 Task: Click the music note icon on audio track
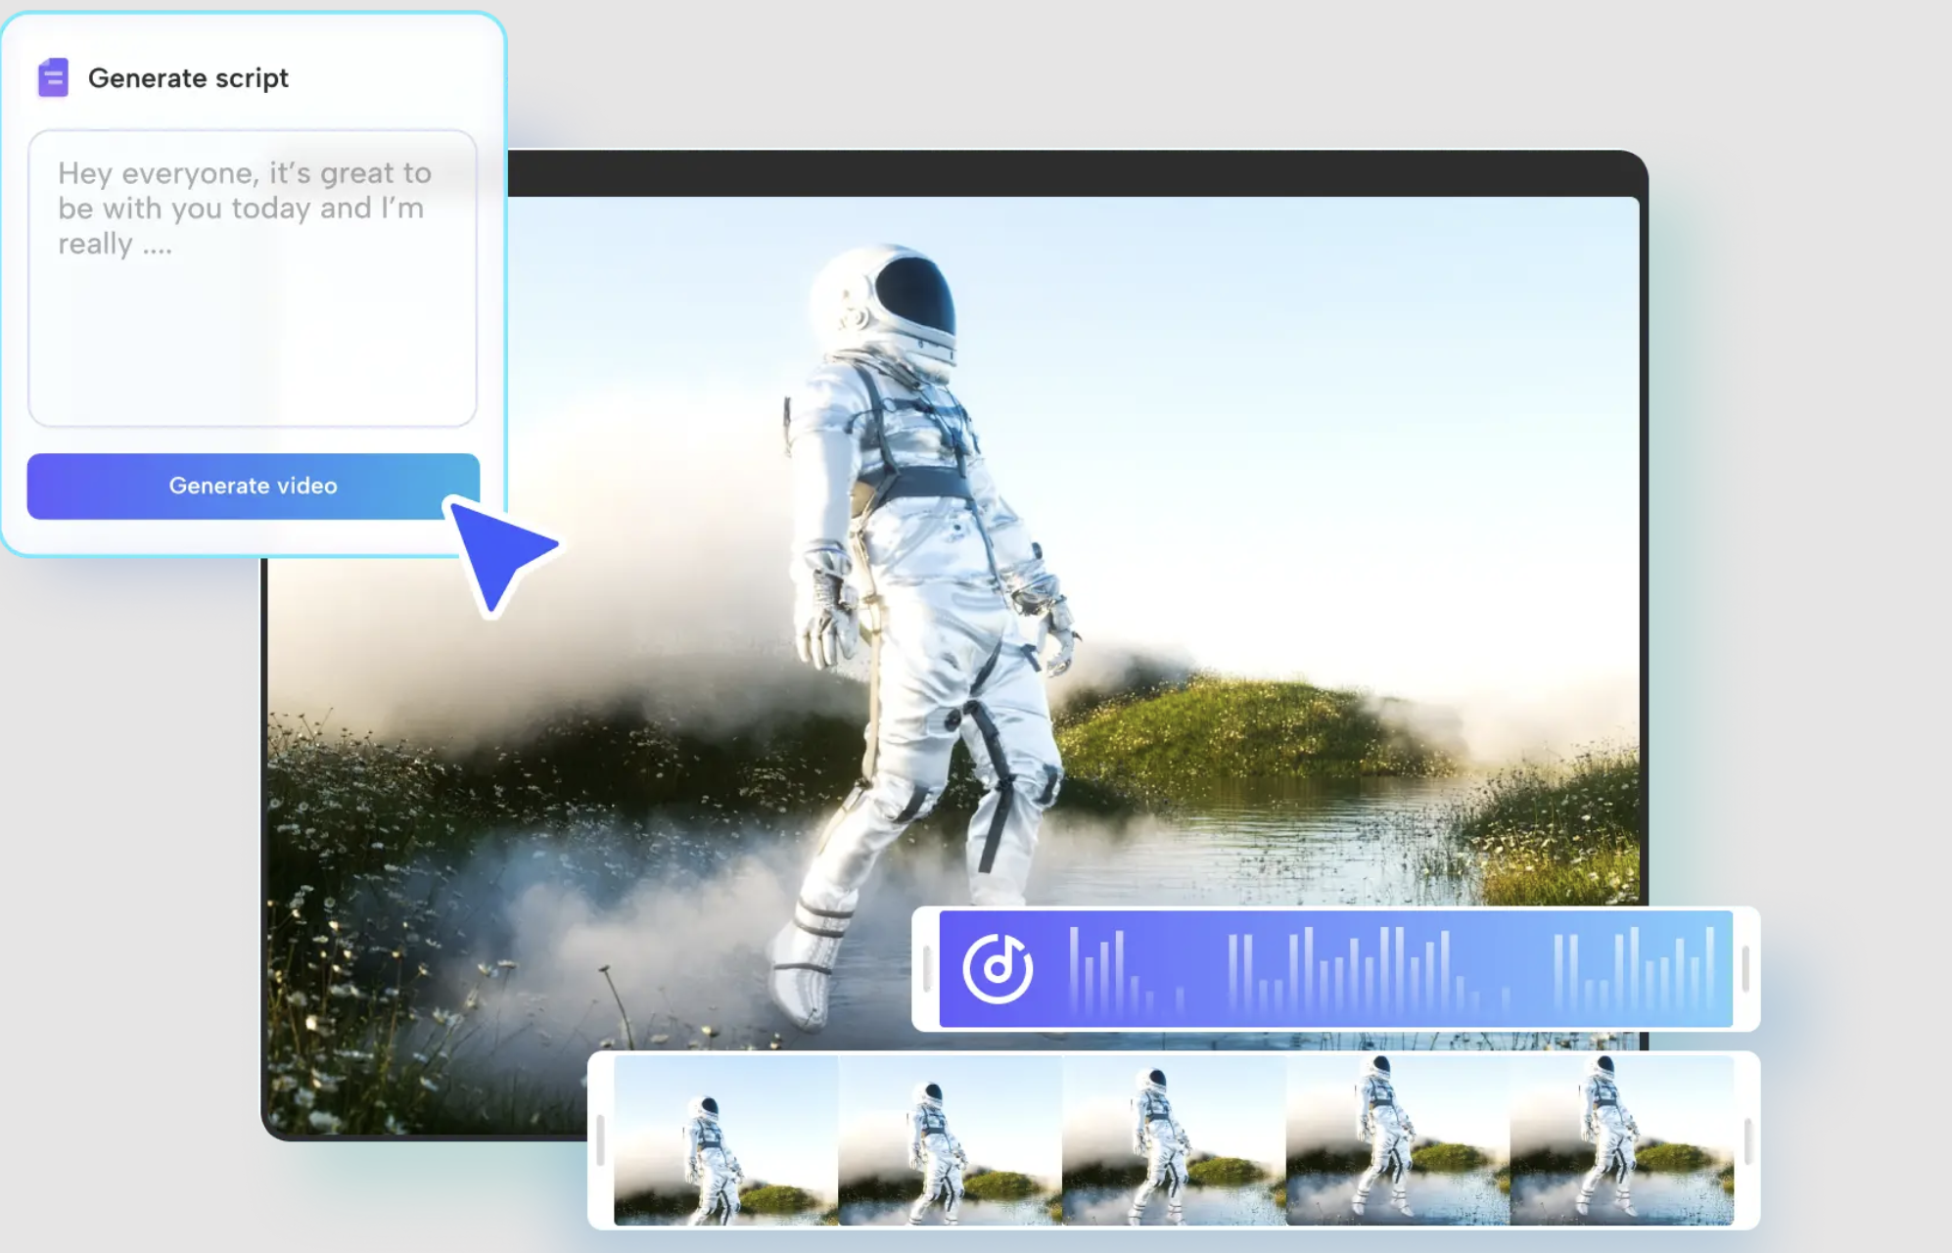997,968
